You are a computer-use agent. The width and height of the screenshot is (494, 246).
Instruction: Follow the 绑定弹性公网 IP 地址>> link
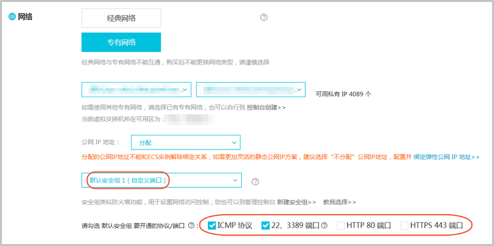(x=446, y=157)
